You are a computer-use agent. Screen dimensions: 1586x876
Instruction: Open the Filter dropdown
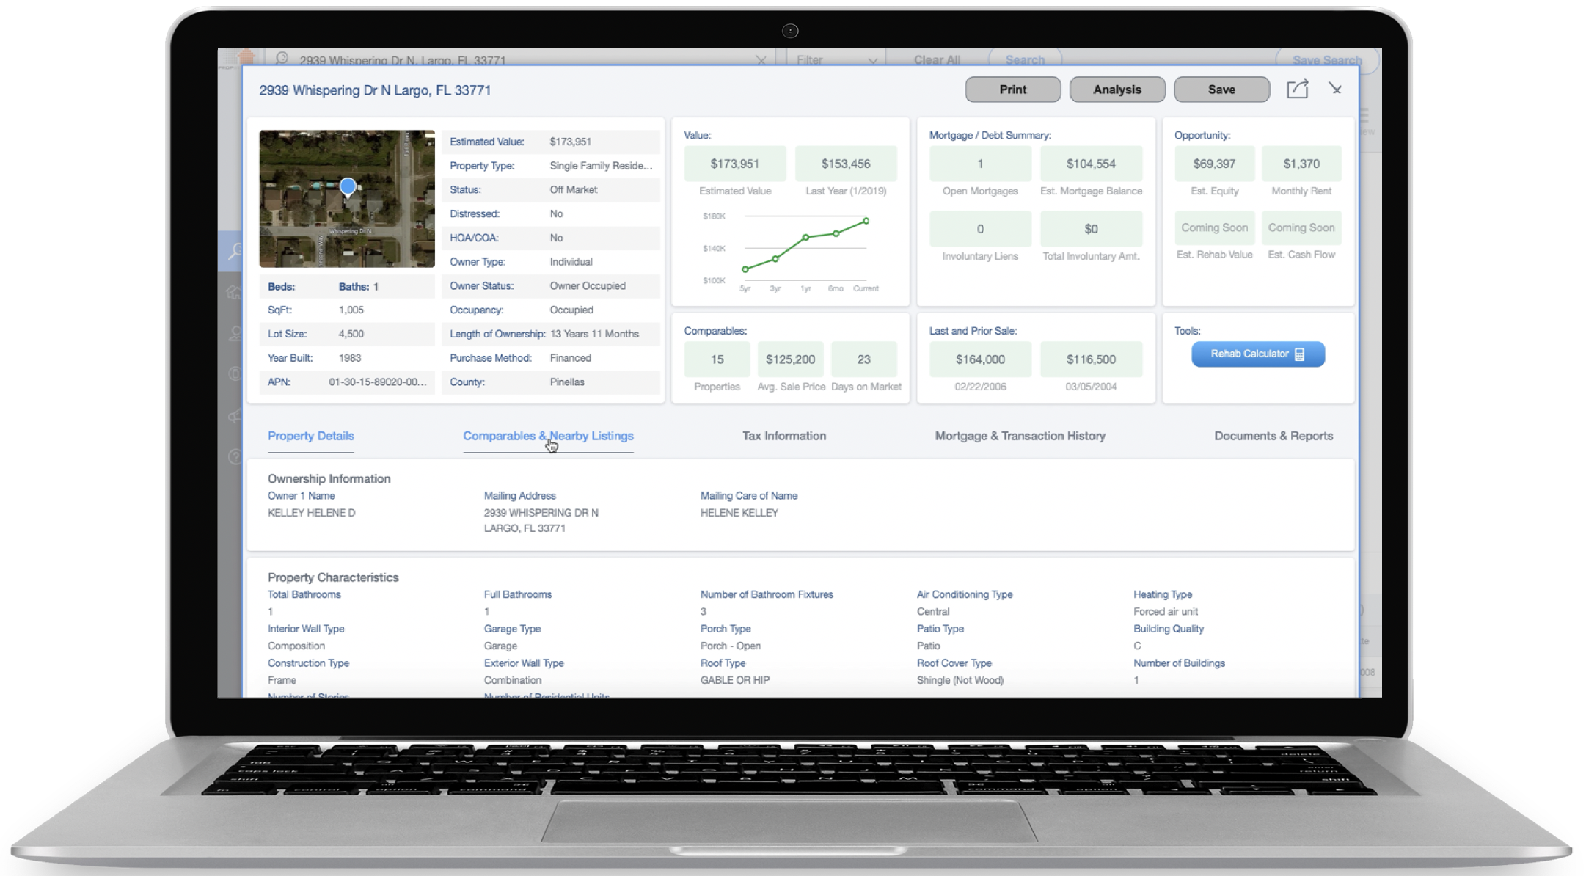[836, 60]
